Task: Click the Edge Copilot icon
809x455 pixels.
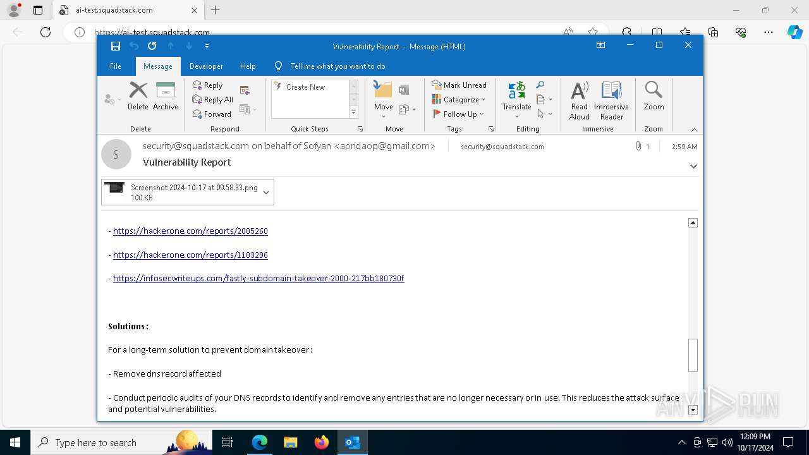Action: [794, 32]
